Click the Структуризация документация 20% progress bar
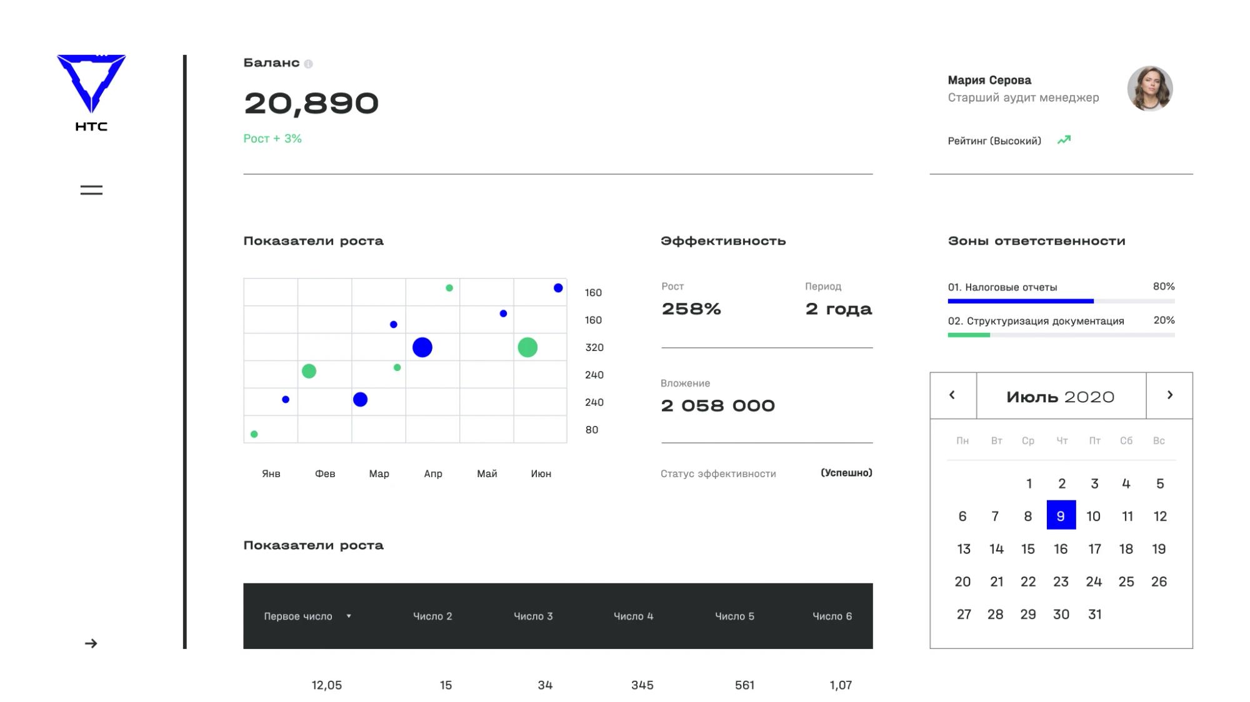The height and width of the screenshot is (702, 1250). (x=1061, y=335)
